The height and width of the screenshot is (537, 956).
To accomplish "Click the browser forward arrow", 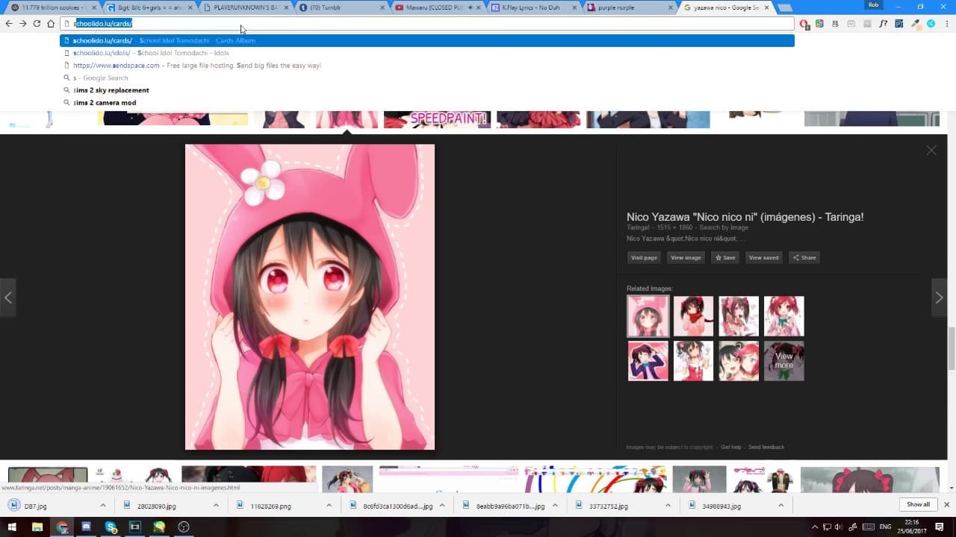I will pos(23,24).
